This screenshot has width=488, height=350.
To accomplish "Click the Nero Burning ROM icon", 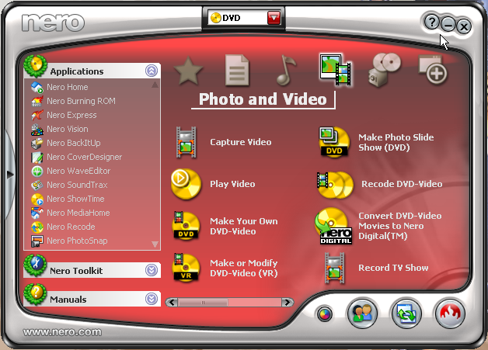I will point(37,102).
